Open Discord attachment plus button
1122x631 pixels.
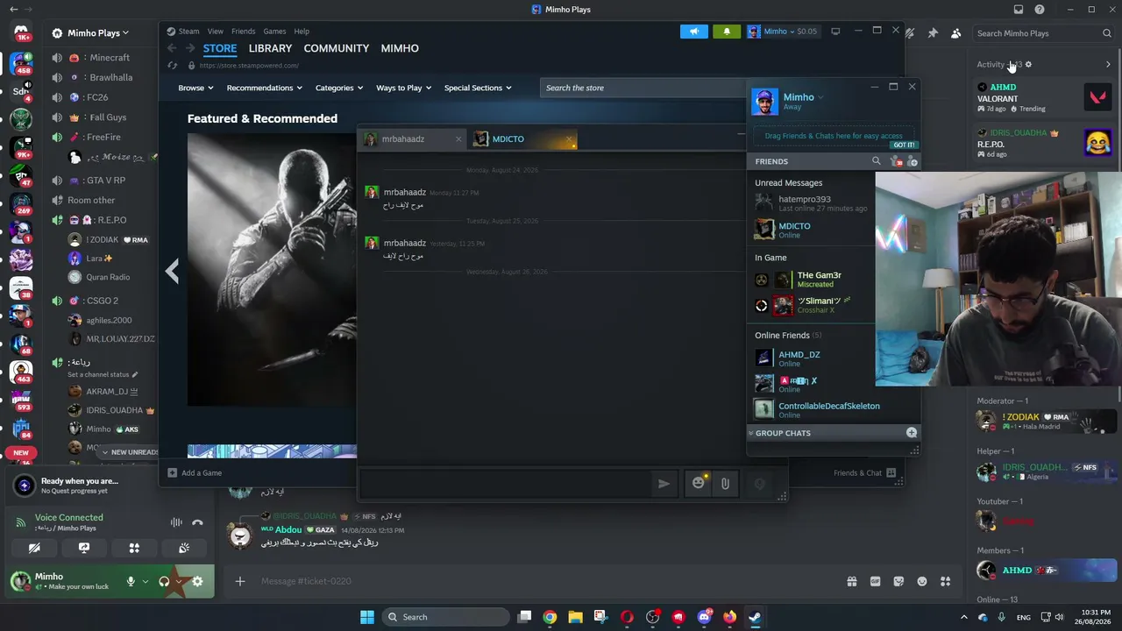(240, 581)
